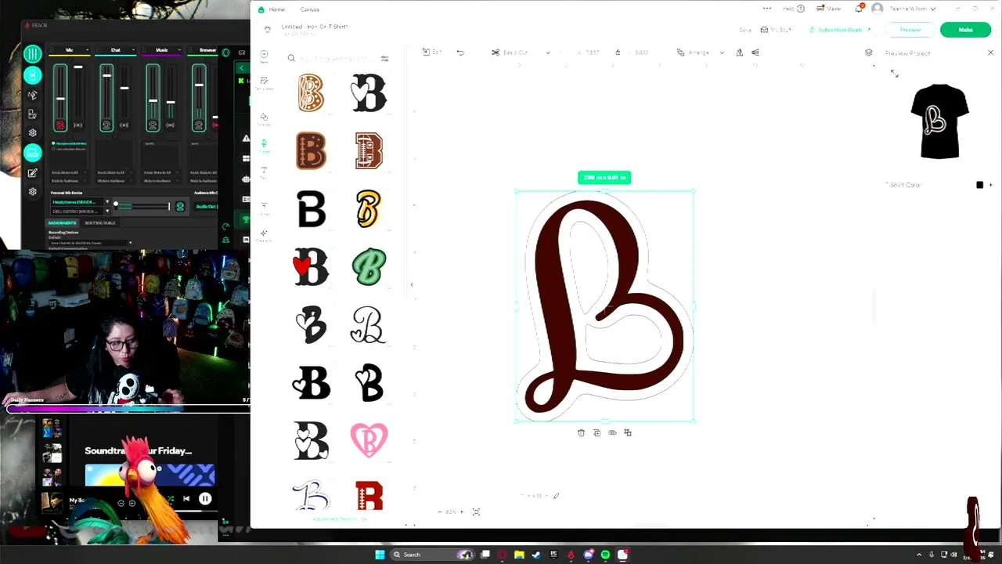Open the Arrange dropdown
1002x564 pixels.
pos(699,52)
